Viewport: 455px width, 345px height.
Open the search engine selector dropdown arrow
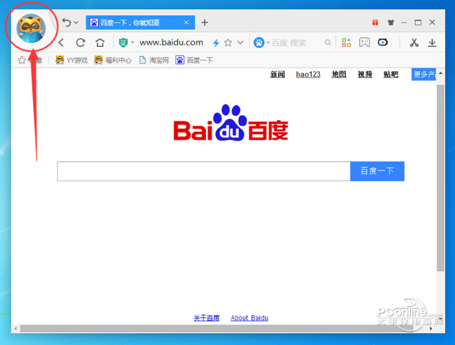(268, 43)
